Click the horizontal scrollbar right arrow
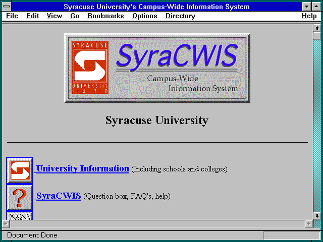 click(309, 224)
